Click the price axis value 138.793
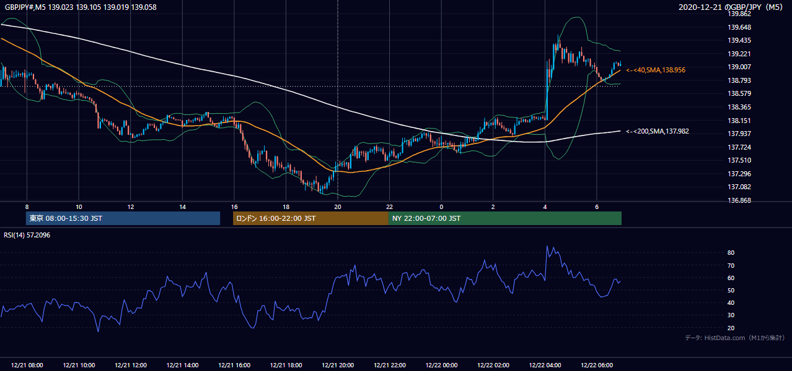792x371 pixels. click(x=740, y=80)
